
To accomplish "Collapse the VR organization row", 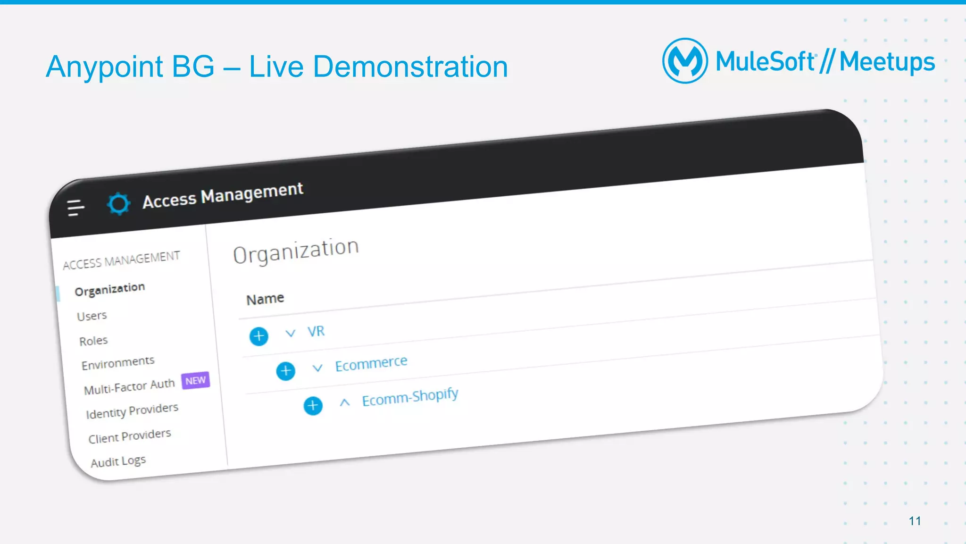I will (x=290, y=333).
